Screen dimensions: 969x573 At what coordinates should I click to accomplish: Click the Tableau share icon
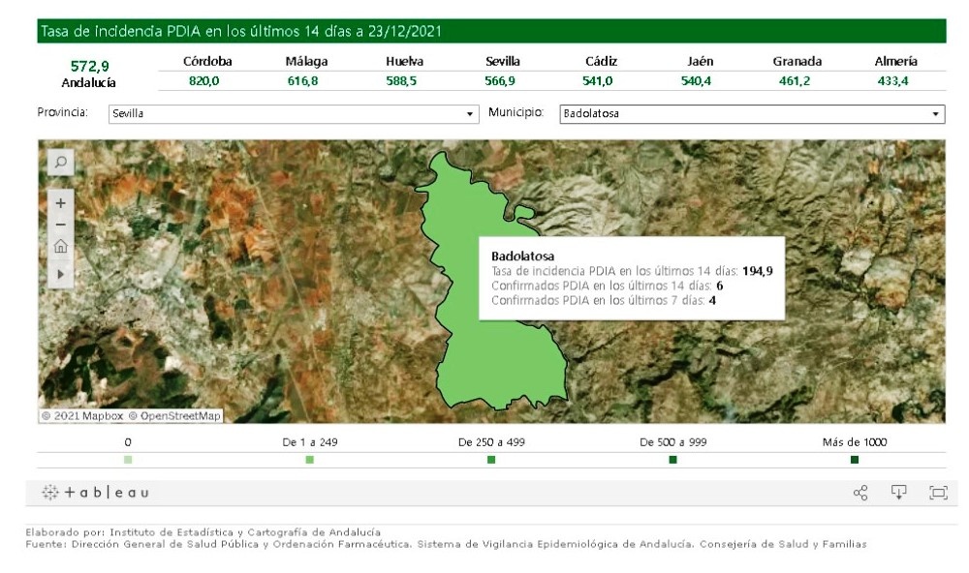860,494
